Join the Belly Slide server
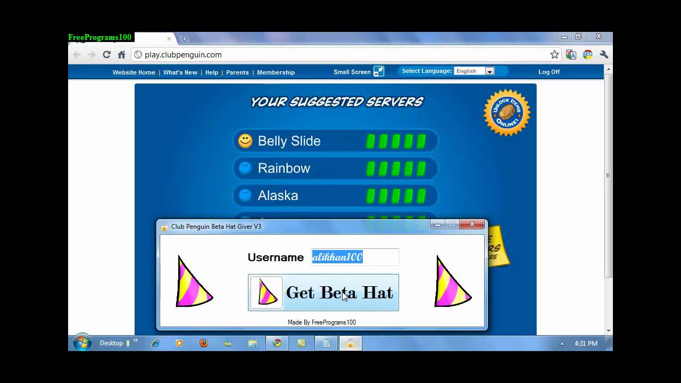 coord(336,141)
